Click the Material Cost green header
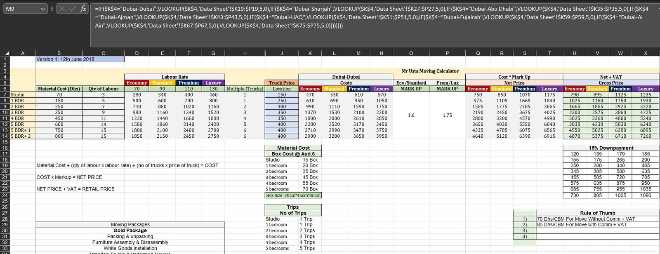The image size is (660, 254). click(293, 148)
